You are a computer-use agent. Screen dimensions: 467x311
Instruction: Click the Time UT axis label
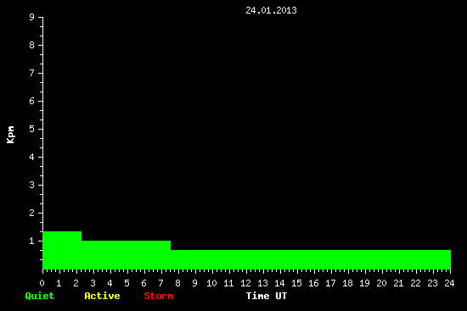267,296
